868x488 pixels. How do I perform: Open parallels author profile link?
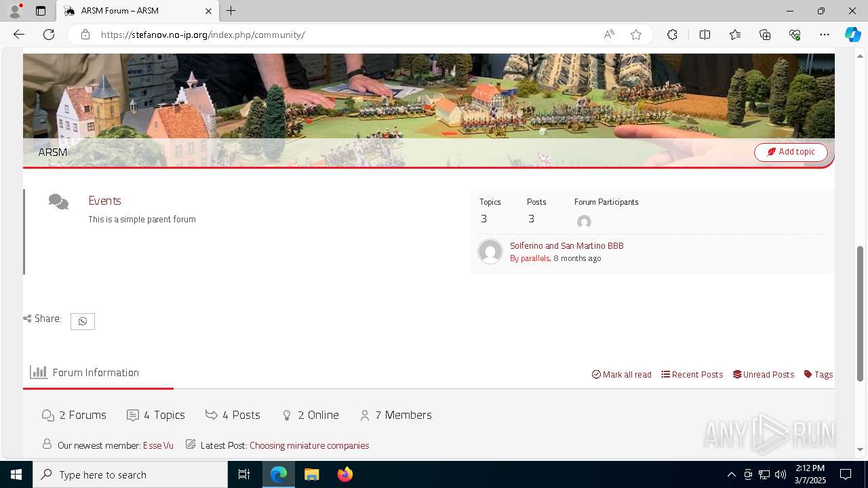pos(534,258)
